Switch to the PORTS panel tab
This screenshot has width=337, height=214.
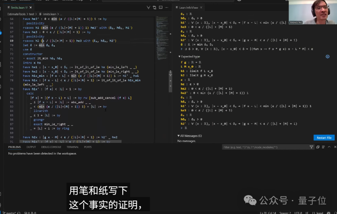tap(88, 147)
